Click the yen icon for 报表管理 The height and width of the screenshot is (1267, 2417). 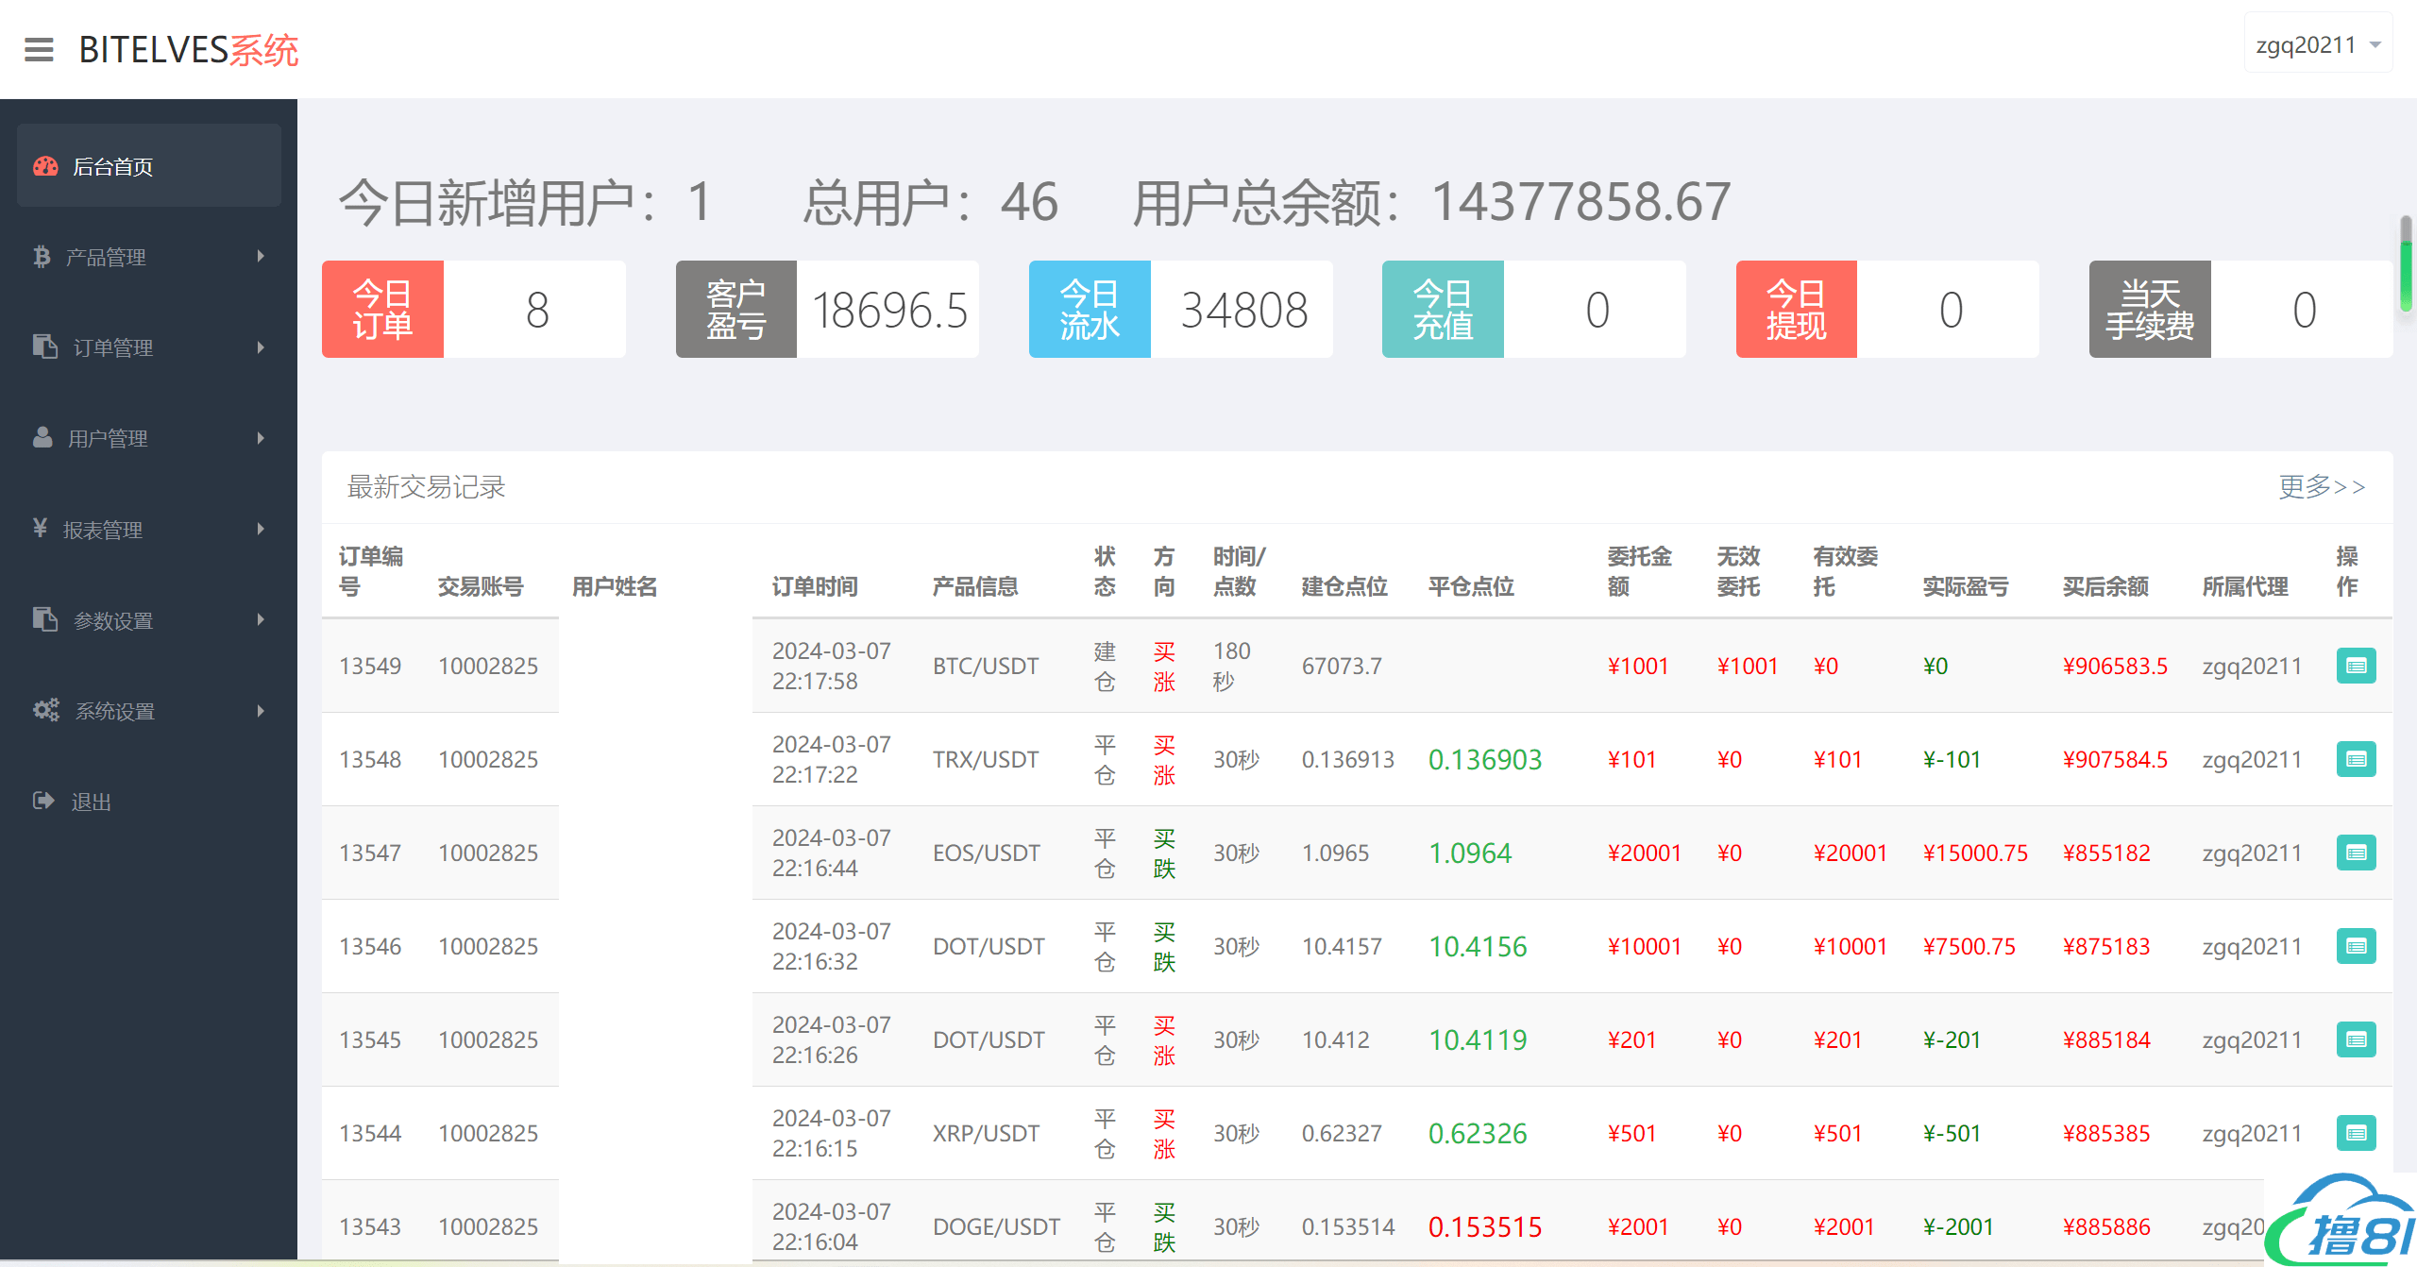pos(40,529)
